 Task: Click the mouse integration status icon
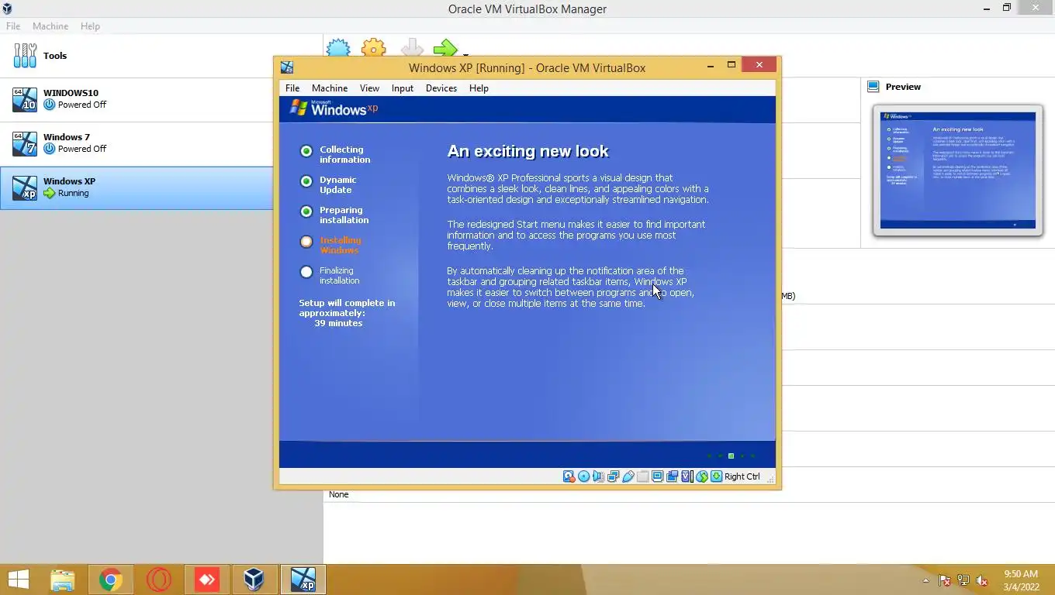click(701, 476)
